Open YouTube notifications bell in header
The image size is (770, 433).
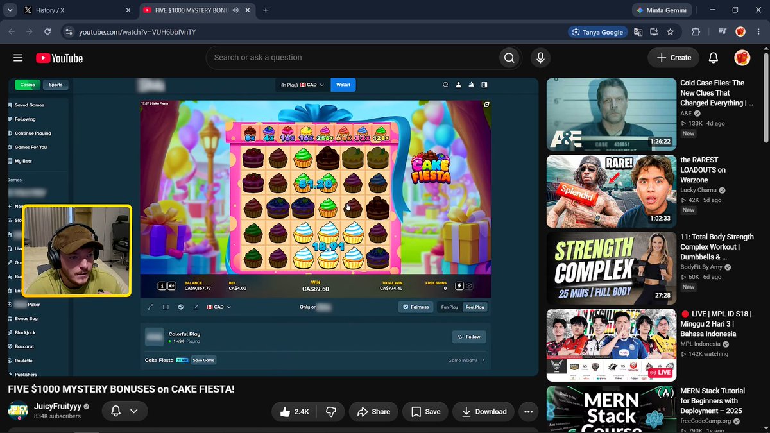[x=713, y=58]
